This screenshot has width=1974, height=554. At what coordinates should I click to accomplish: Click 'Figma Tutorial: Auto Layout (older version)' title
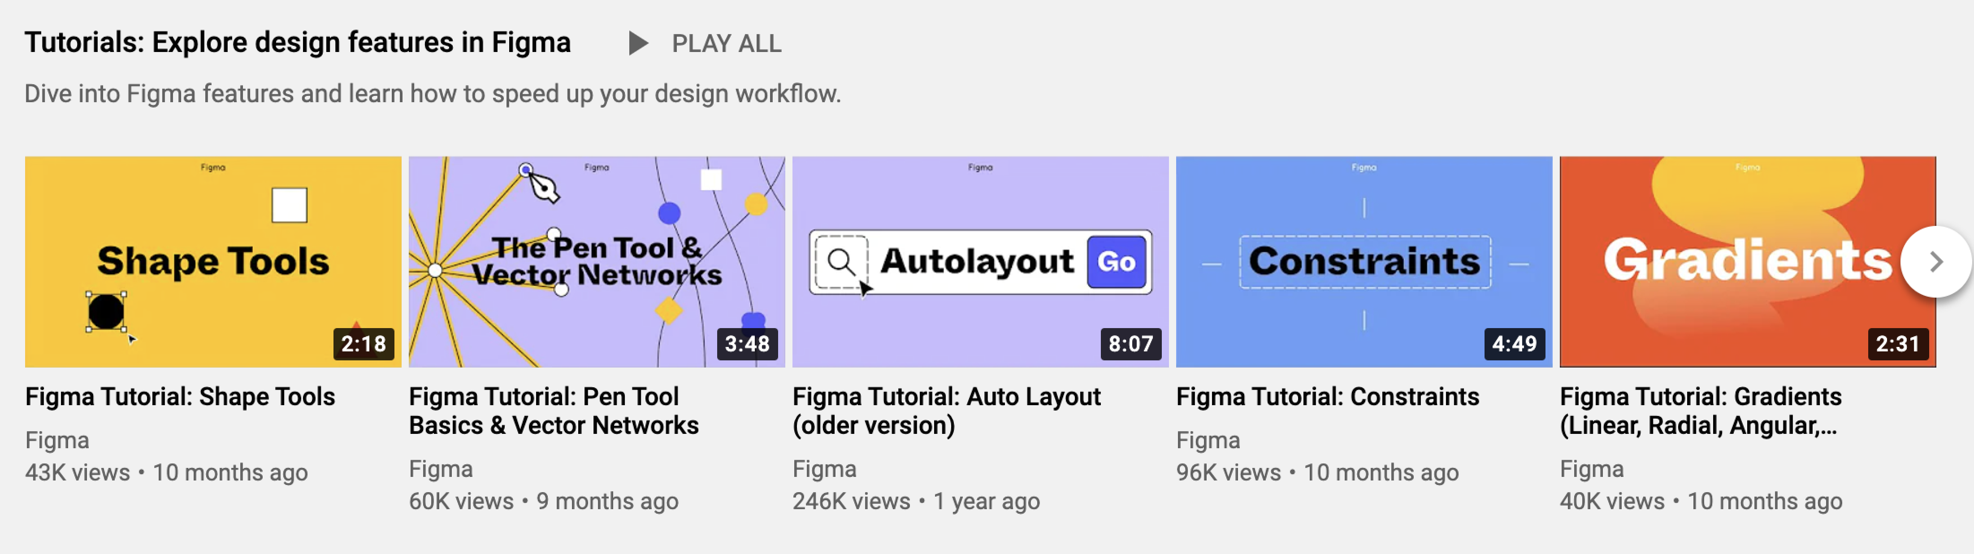[x=946, y=411]
